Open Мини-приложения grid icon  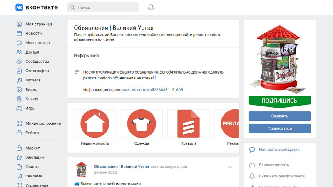point(19,123)
